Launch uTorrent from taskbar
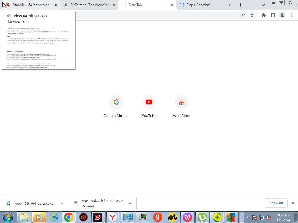Viewport: 298px width, 223px height. point(202,217)
